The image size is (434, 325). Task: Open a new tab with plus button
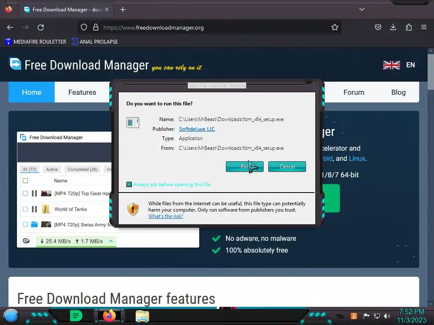122,10
